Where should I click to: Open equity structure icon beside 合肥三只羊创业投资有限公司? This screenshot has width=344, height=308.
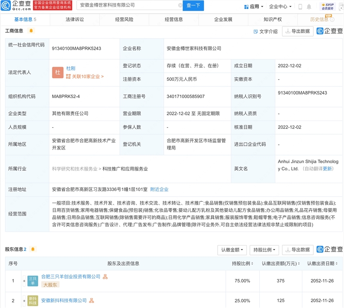tap(105, 277)
